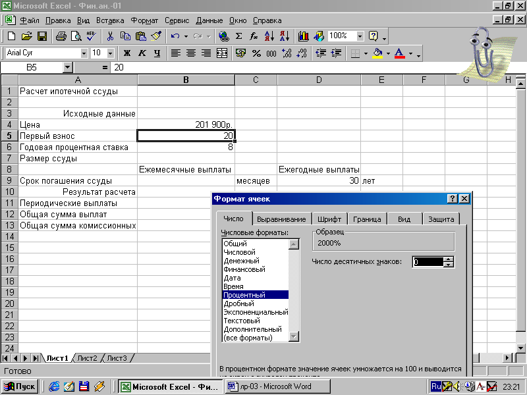Click Ru language indicator in tray
This screenshot has width=527, height=395.
pyautogui.click(x=436, y=386)
